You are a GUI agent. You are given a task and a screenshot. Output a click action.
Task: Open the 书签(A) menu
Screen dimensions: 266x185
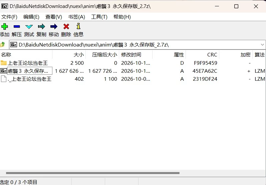click(76, 17)
